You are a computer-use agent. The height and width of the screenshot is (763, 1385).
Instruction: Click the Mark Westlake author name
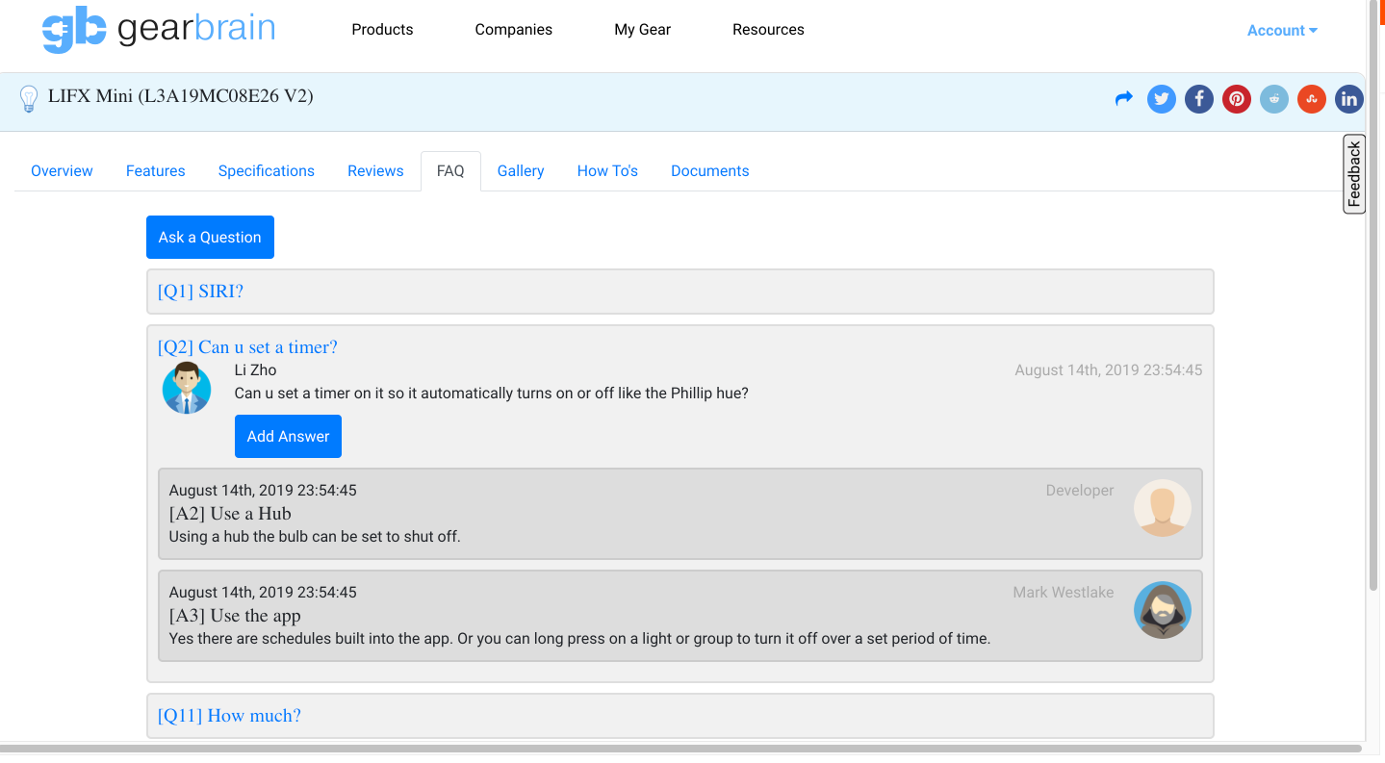(x=1064, y=592)
